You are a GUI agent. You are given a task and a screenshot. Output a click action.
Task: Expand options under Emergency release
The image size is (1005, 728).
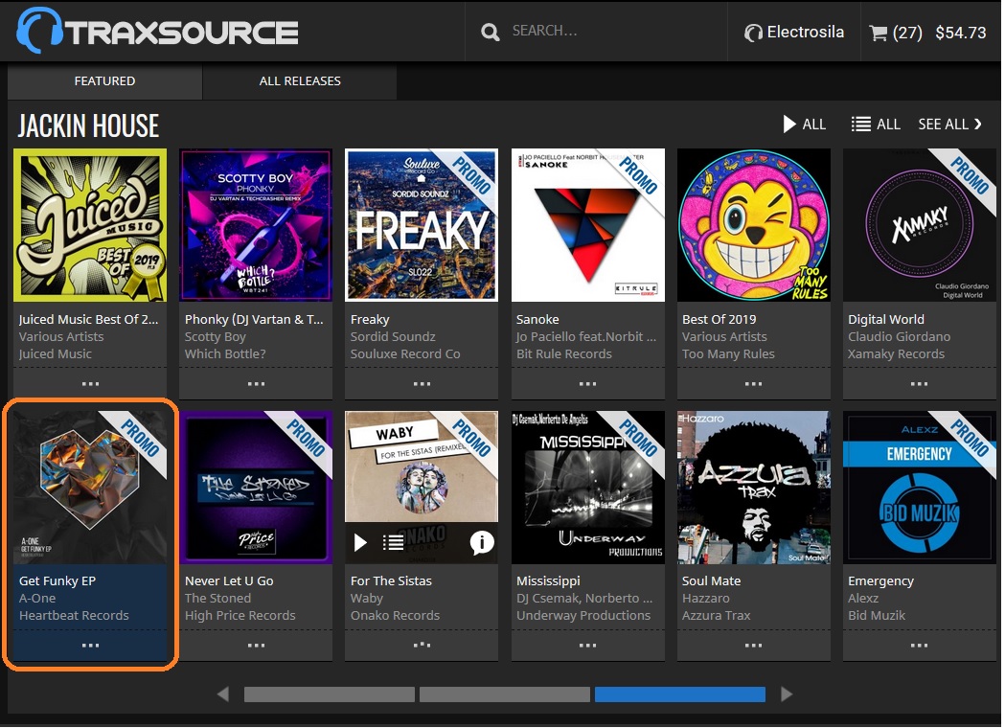pos(919,646)
